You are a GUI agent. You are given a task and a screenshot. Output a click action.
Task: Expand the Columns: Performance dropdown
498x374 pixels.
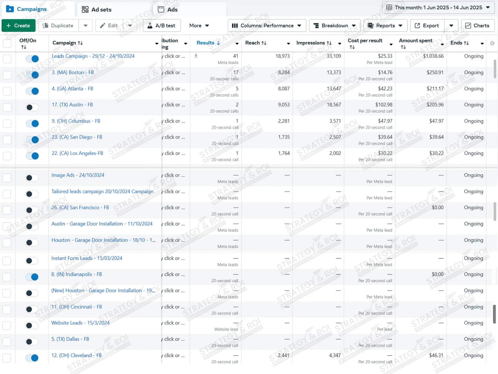click(266, 26)
